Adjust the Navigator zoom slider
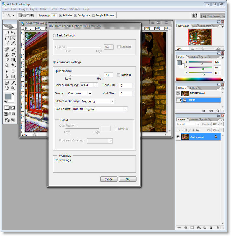 coord(203,48)
